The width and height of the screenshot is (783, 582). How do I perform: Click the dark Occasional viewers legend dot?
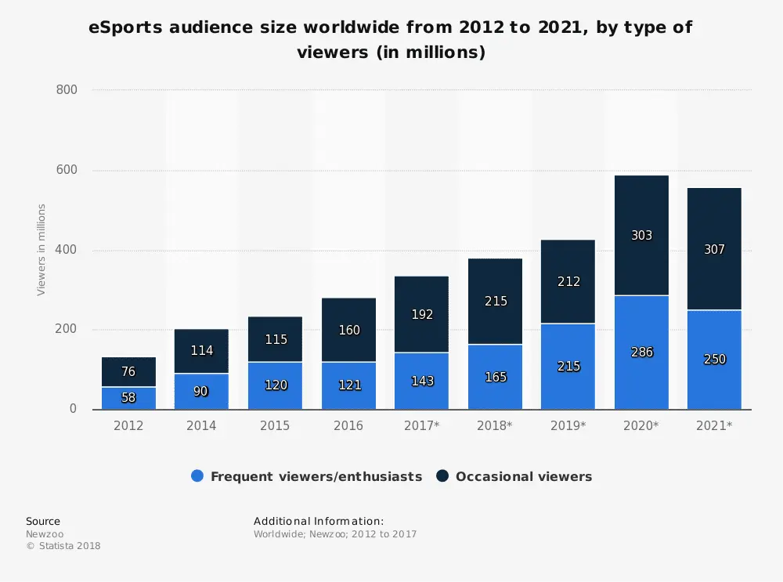(x=442, y=475)
